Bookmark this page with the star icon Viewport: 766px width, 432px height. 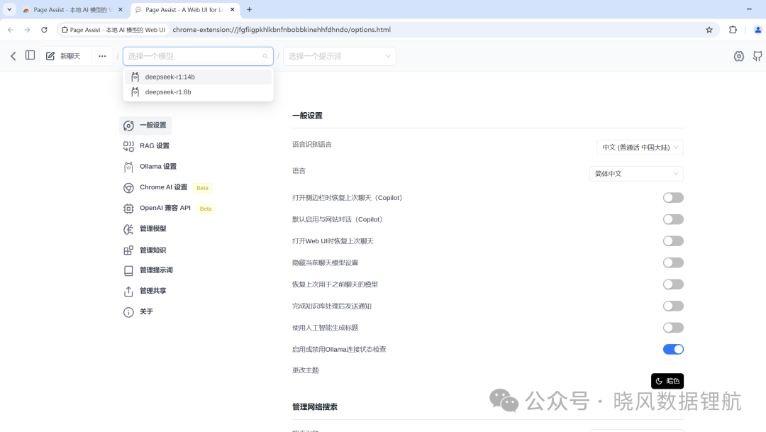(x=709, y=30)
